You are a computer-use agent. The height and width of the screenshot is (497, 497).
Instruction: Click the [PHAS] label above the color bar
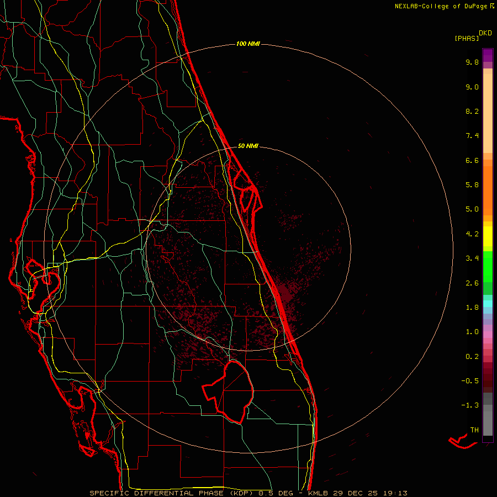[x=467, y=39]
